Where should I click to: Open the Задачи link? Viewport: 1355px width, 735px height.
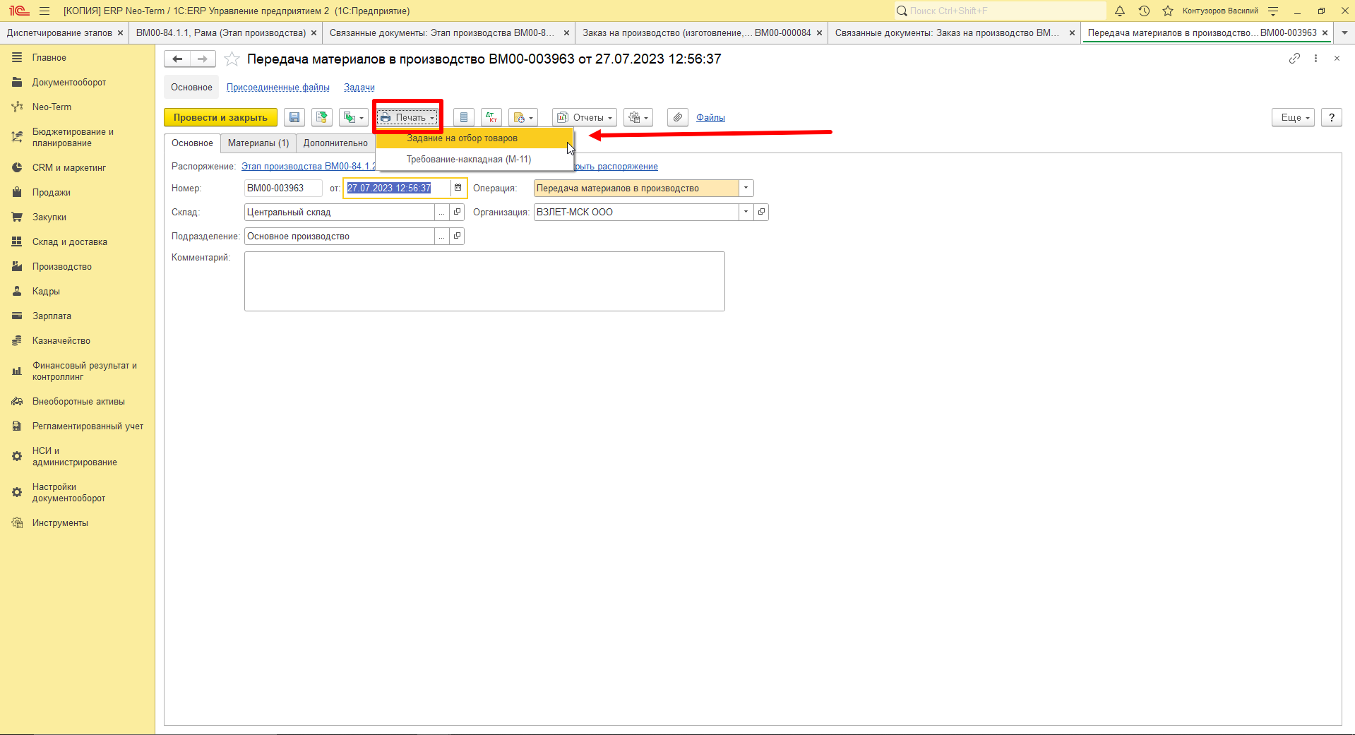(x=359, y=88)
